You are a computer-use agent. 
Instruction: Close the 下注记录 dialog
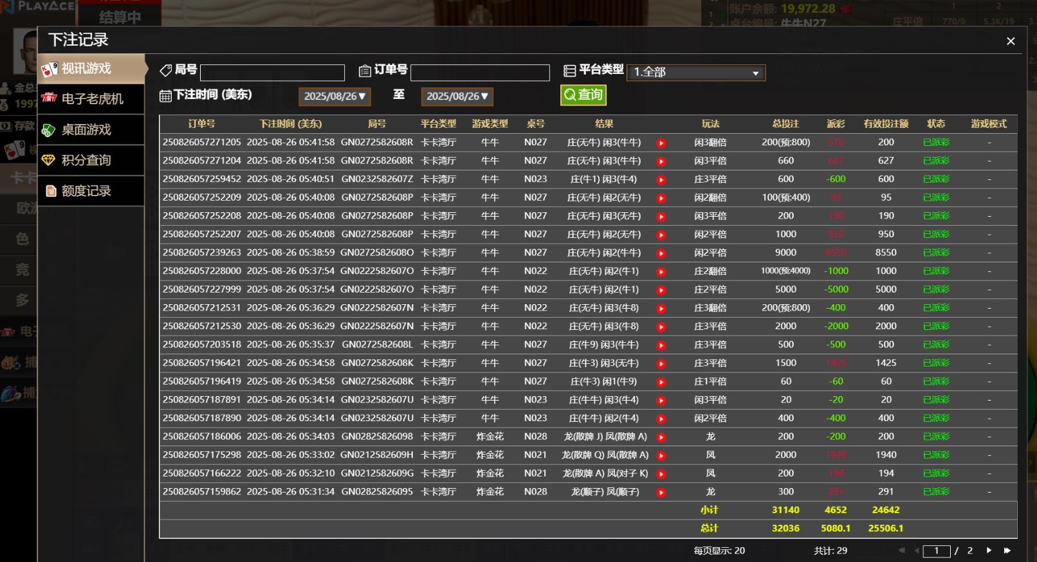[x=1011, y=41]
